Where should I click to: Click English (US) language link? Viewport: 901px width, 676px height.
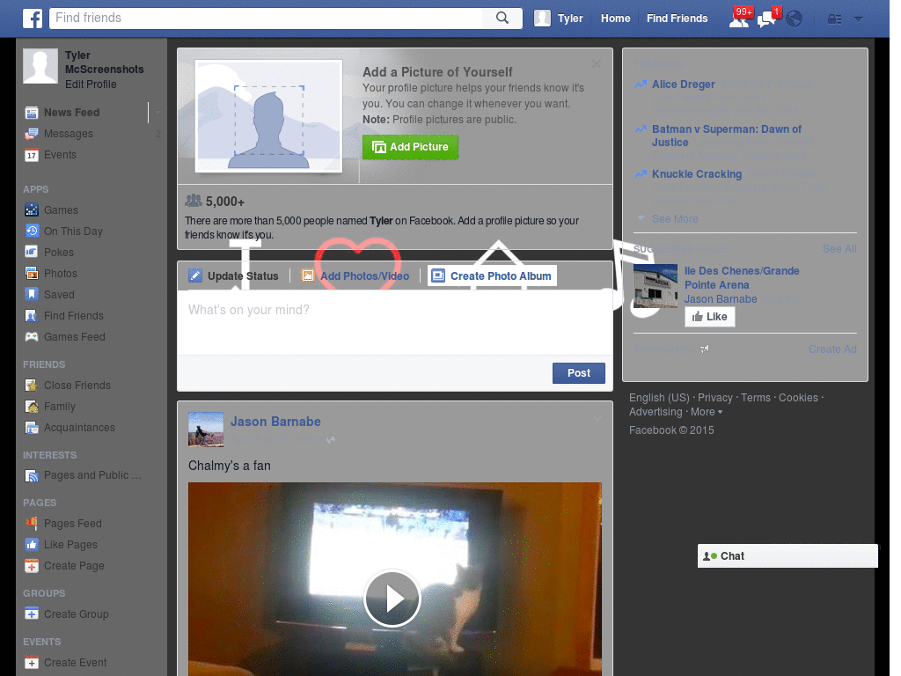(x=659, y=398)
